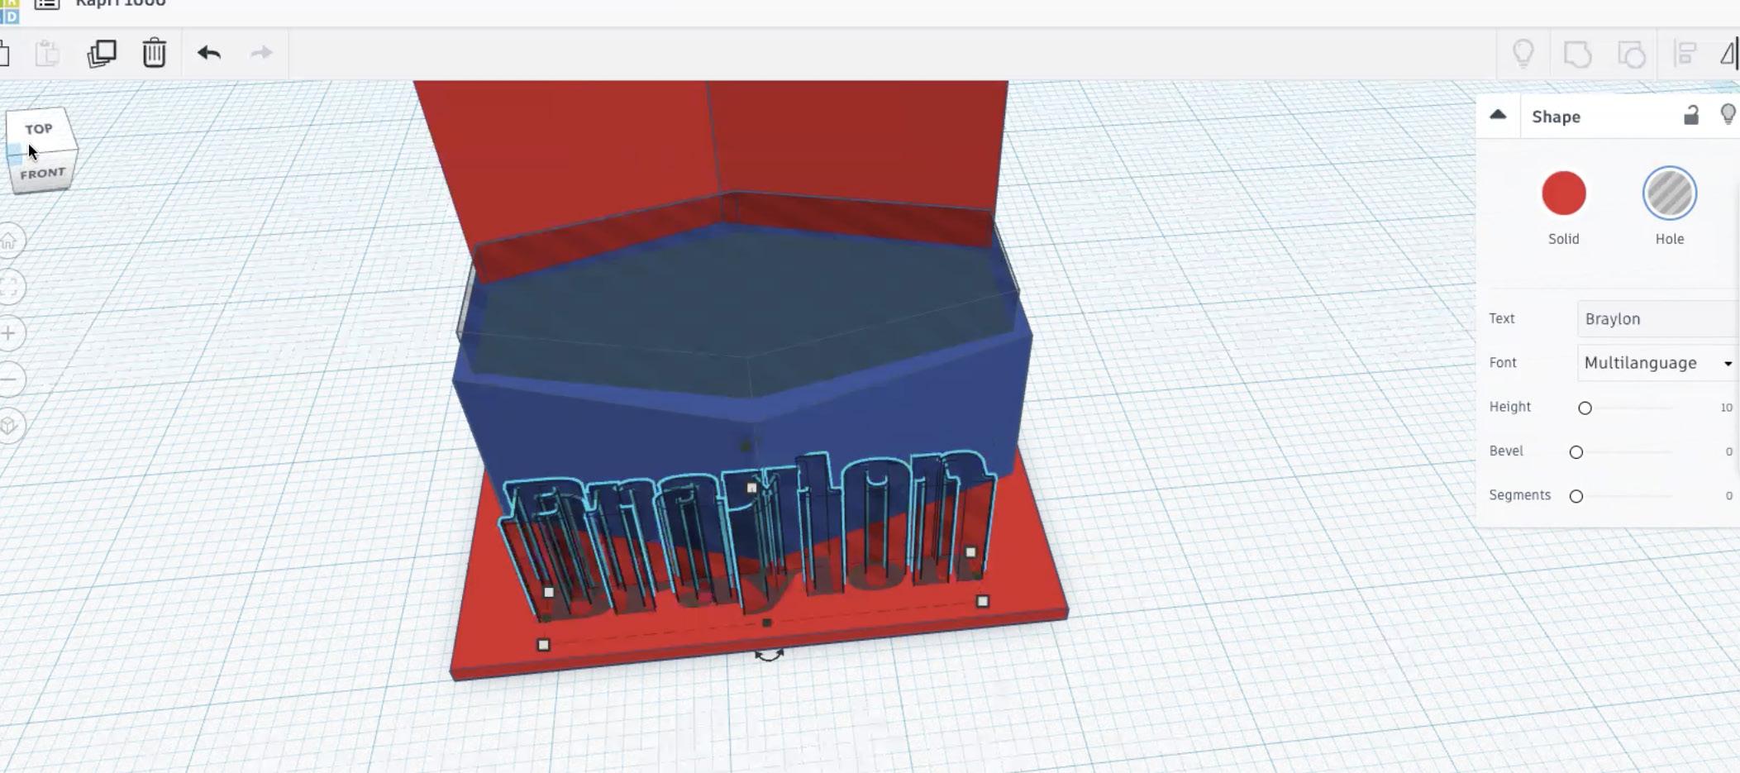
Task: Switch to orthographic view cube icon
Action: (x=10, y=426)
